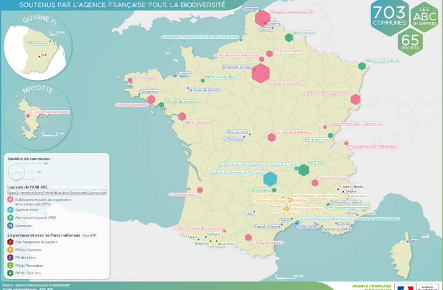443x290 pixels.
Task: Click the green PNR Golfe du Morbihan hexagon
Action: click(161, 105)
